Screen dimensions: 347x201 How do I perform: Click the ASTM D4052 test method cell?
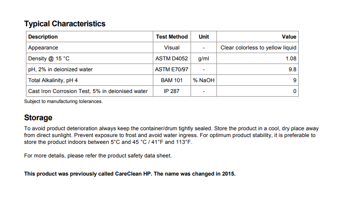click(x=171, y=59)
